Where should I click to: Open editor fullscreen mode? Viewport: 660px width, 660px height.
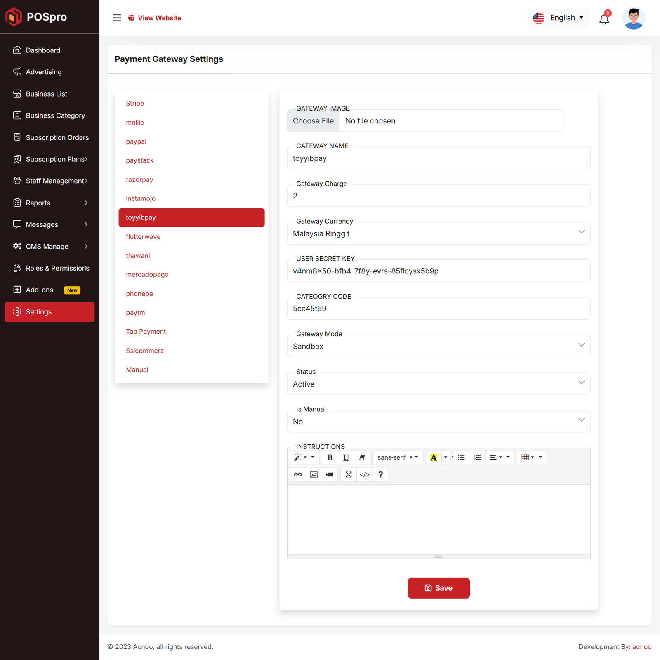point(349,474)
